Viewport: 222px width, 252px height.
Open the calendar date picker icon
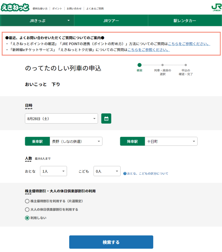(x=106, y=118)
